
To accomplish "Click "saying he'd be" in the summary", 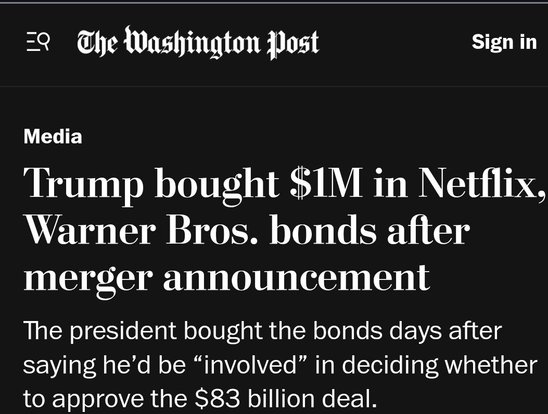I will 104,365.
